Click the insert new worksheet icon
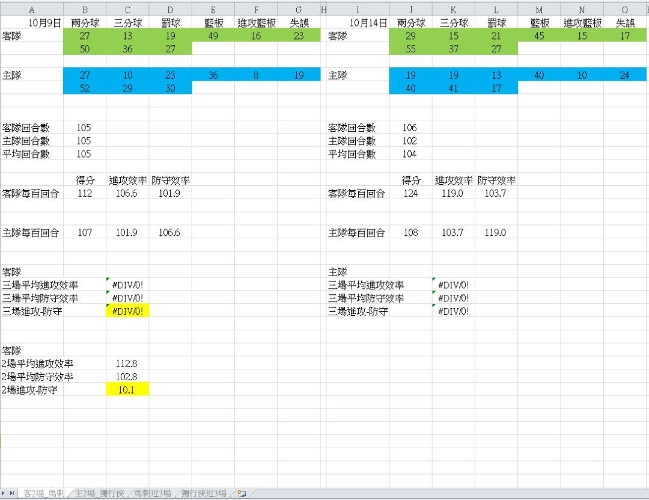The height and width of the screenshot is (500, 649). point(242,494)
